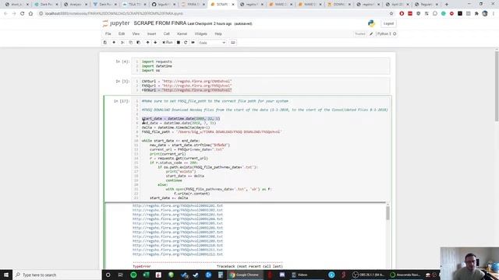The width and height of the screenshot is (499, 280).
Task: Open the Chrome home page icon
Action: (30, 14)
